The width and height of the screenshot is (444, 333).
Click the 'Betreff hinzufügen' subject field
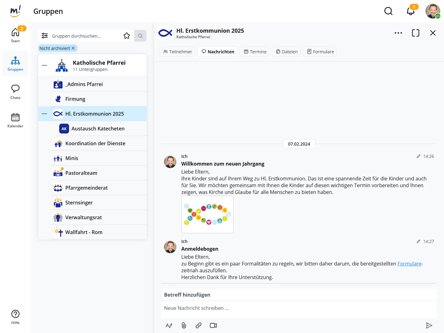(x=299, y=295)
